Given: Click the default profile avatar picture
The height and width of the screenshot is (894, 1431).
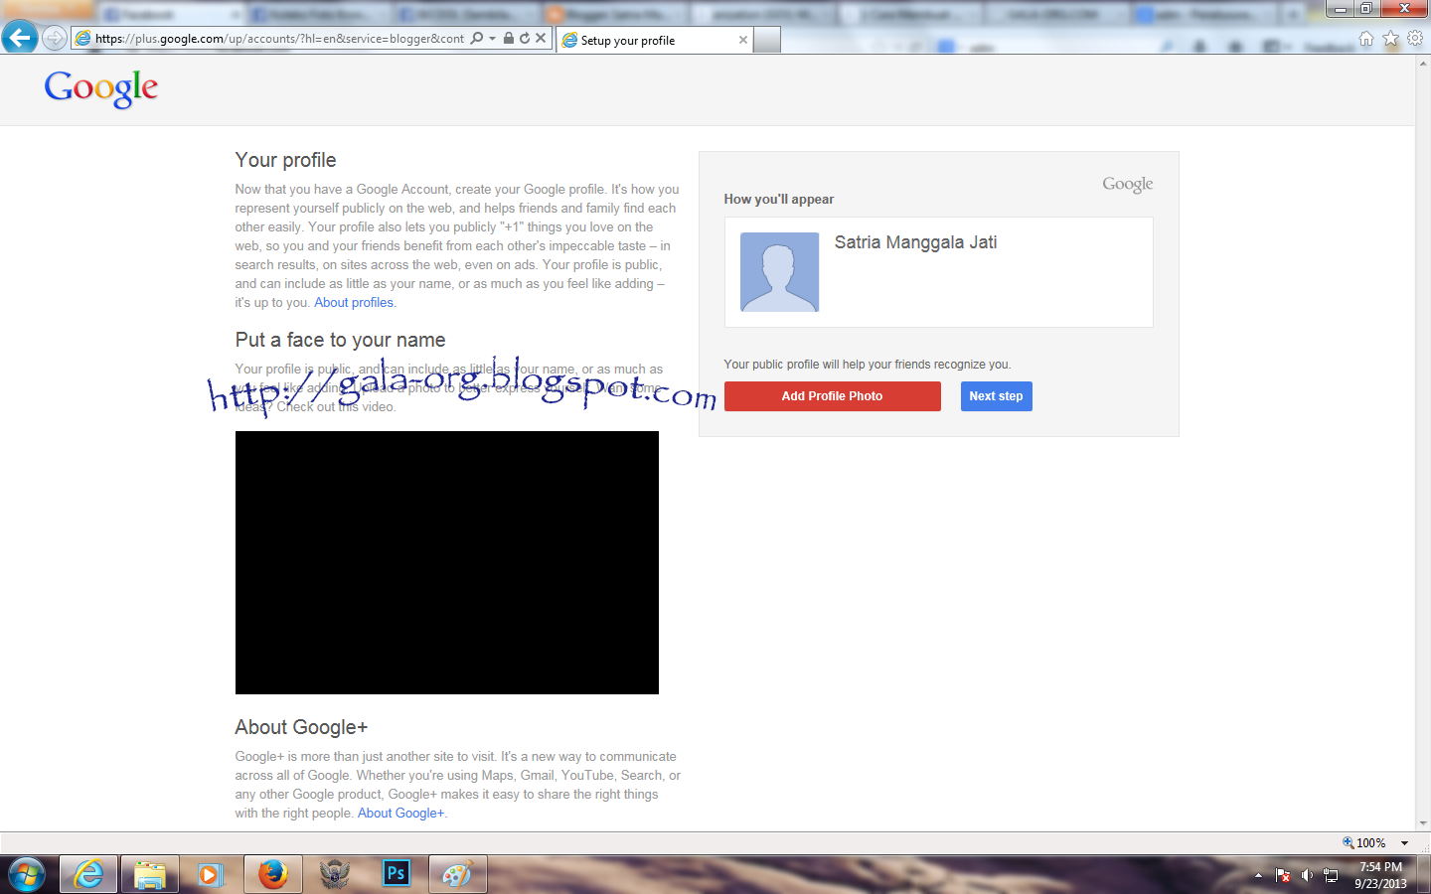Looking at the screenshot, I should click(x=780, y=272).
